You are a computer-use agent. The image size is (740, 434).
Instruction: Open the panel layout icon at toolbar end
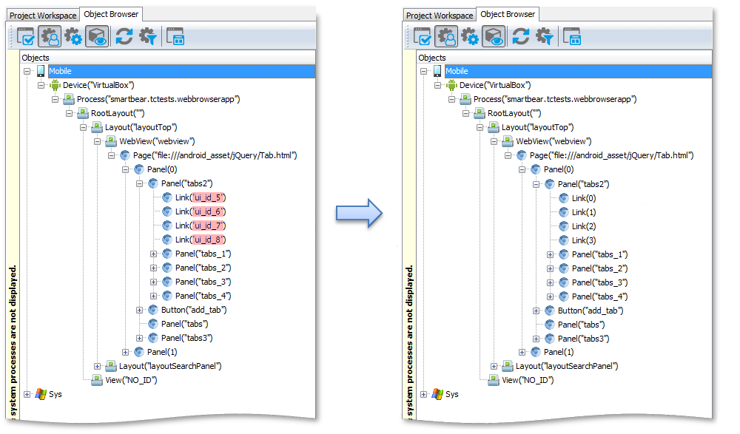coord(176,35)
